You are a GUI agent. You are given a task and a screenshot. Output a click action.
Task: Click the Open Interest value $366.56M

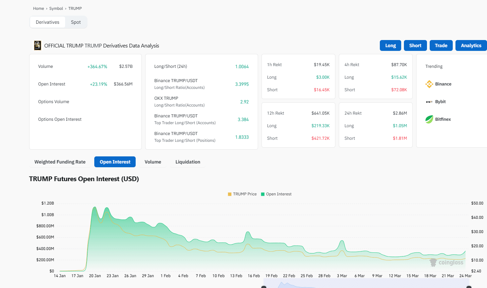tap(123, 84)
